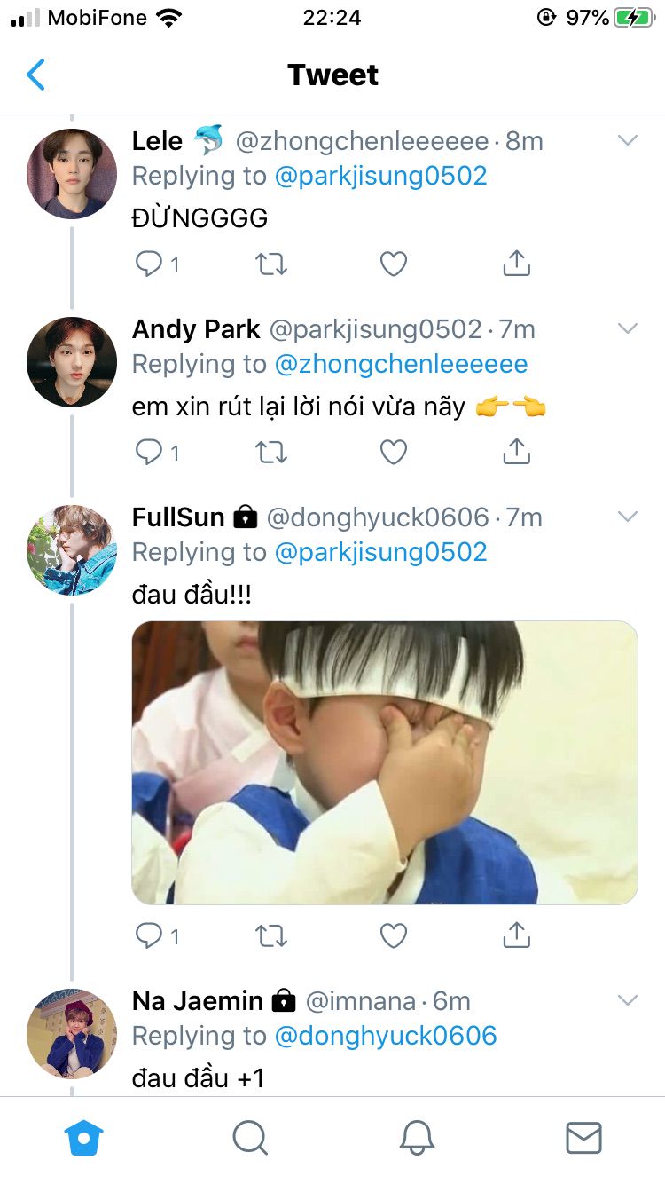
Task: Like Lele's ĐỪNGGGG tweet
Action: [393, 264]
